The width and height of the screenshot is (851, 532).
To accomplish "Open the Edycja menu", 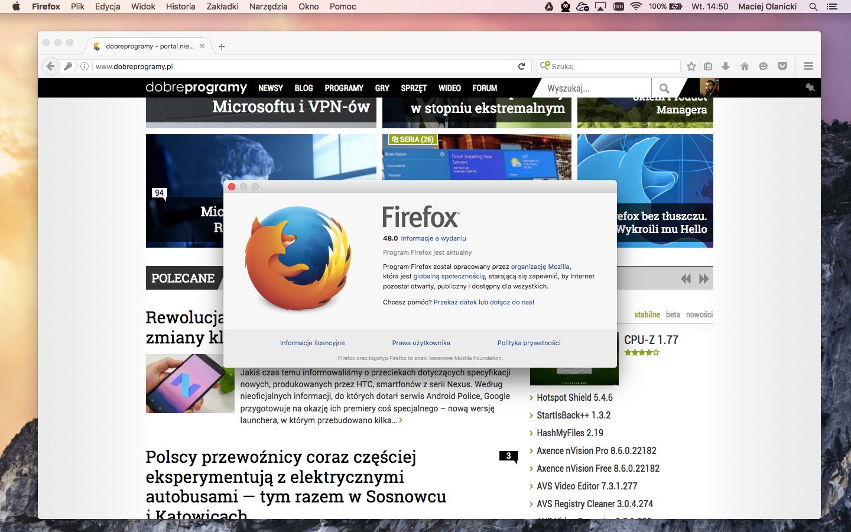I will click(x=108, y=7).
